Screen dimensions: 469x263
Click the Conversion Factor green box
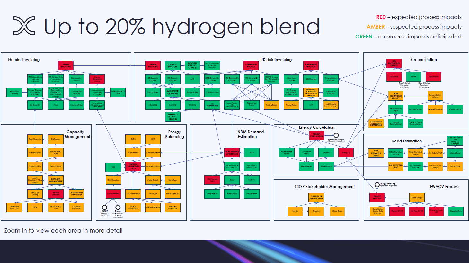[x=306, y=153]
